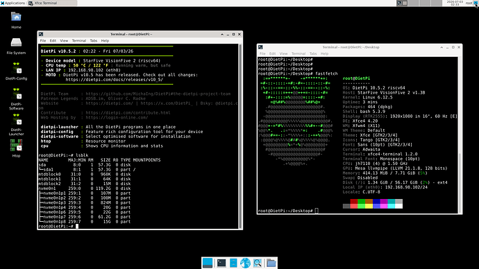This screenshot has height=269, width=479.
Task: Open the folder icon in the dock
Action: click(x=271, y=263)
